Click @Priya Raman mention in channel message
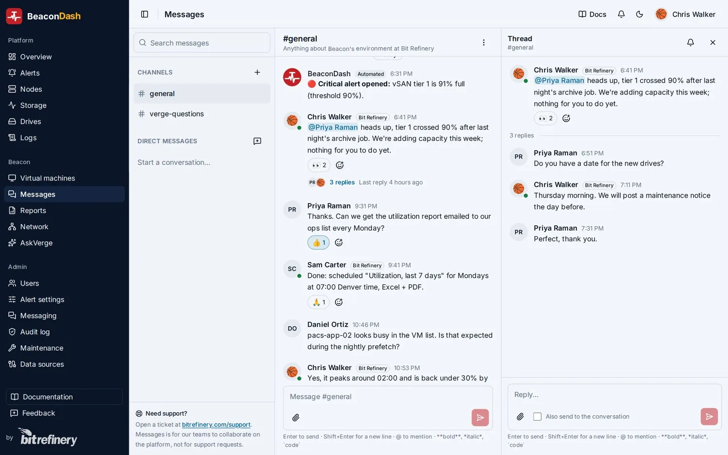 (x=333, y=127)
